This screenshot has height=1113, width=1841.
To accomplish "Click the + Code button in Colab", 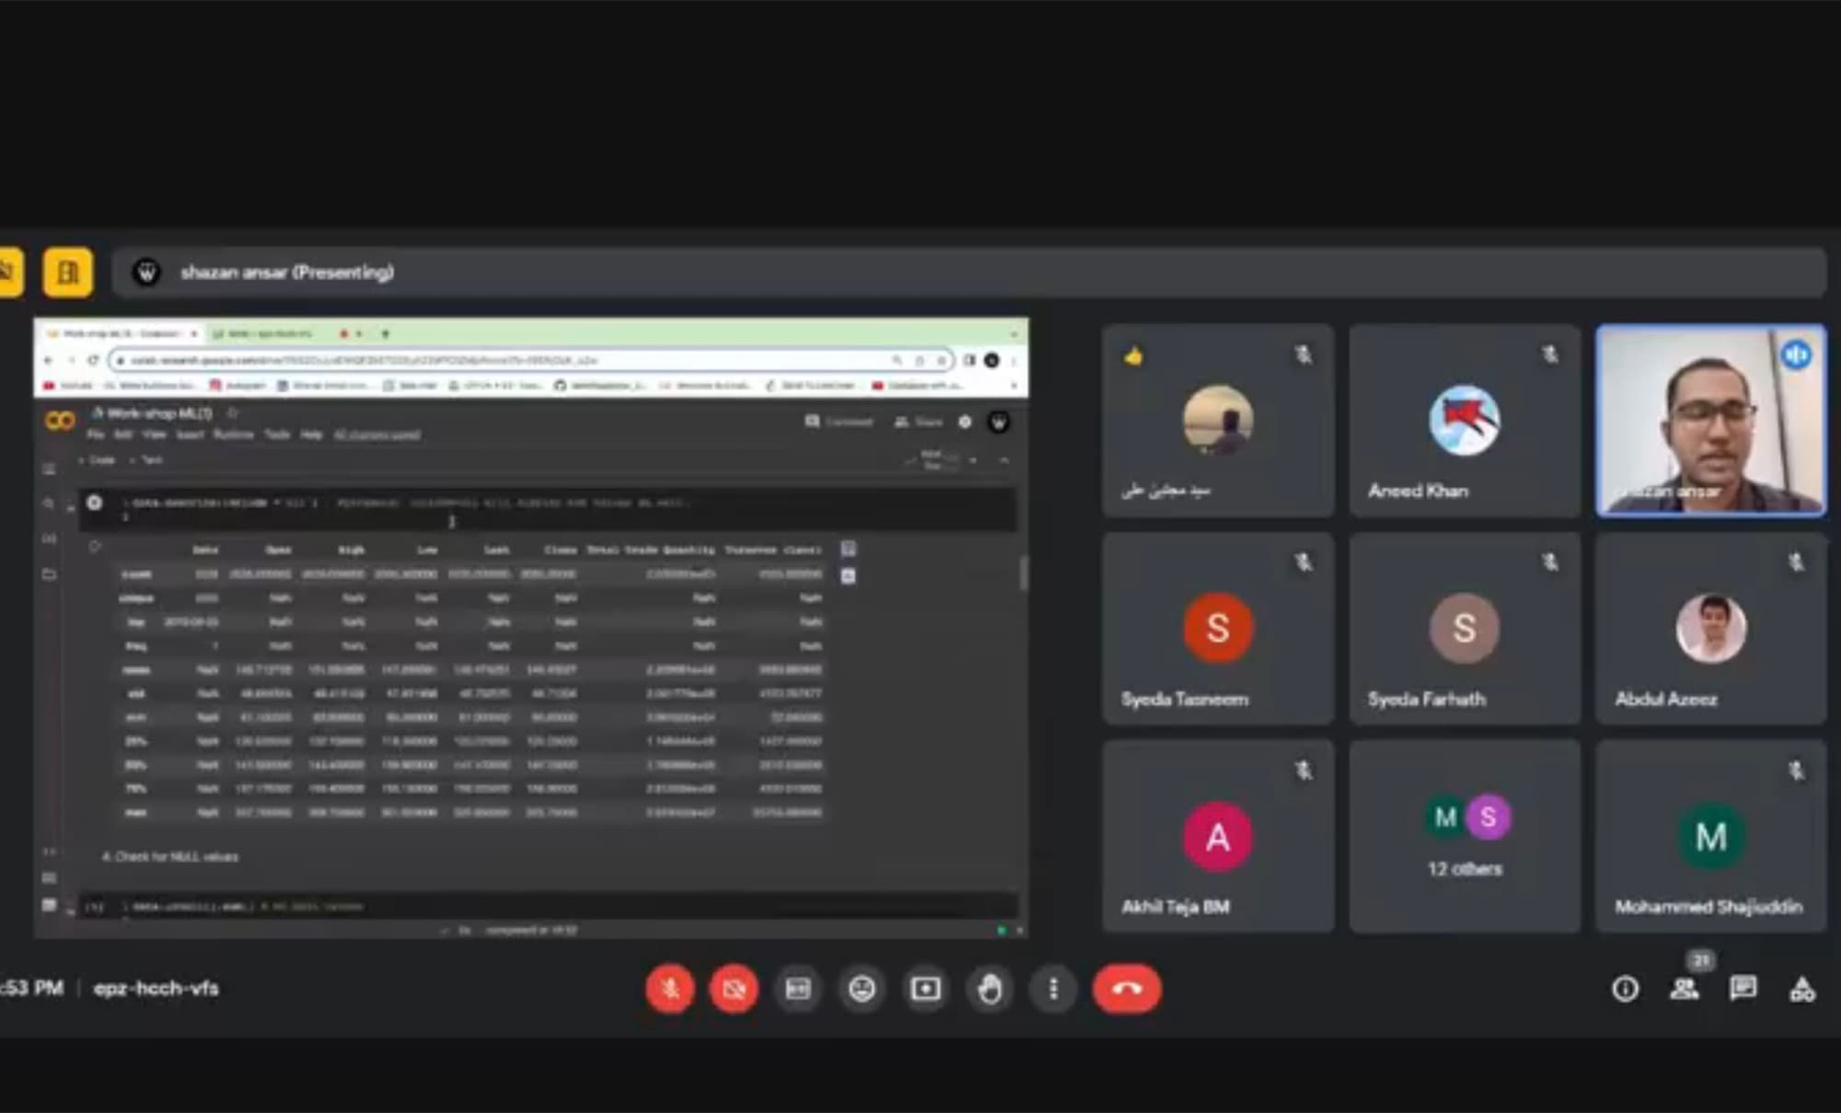I will click(x=98, y=459).
